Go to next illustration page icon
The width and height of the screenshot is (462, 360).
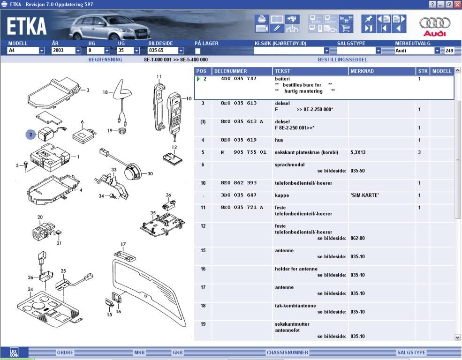coord(399,20)
